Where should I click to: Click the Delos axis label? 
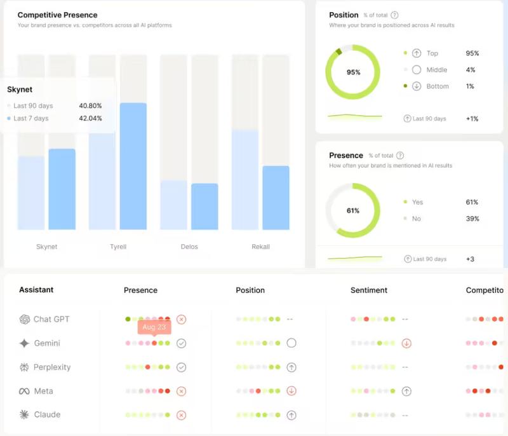pos(189,247)
